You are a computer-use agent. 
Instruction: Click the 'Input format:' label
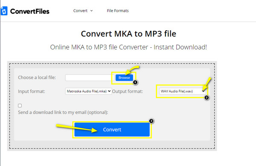click(32, 91)
